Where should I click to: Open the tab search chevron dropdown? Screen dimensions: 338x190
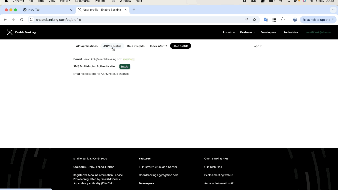pos(333,10)
